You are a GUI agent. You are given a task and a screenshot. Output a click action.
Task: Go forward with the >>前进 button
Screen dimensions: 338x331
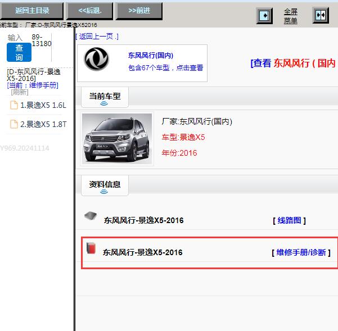pos(139,11)
